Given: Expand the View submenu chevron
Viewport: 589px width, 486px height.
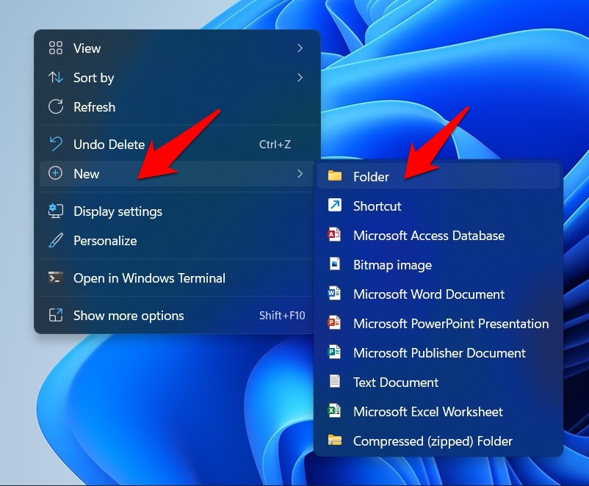Looking at the screenshot, I should tap(300, 48).
